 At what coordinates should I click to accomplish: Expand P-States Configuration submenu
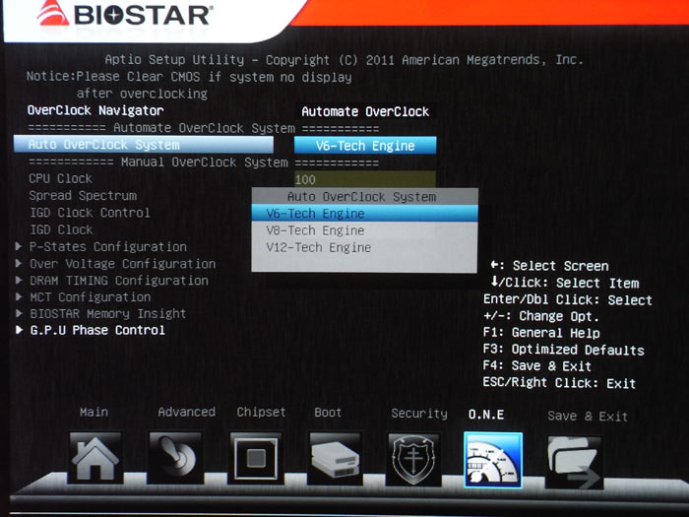(108, 246)
